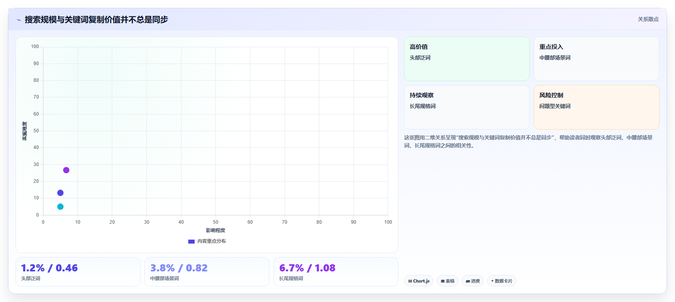Click the 内容重点分布 legend label
This screenshot has width=675, height=302.
(x=212, y=241)
